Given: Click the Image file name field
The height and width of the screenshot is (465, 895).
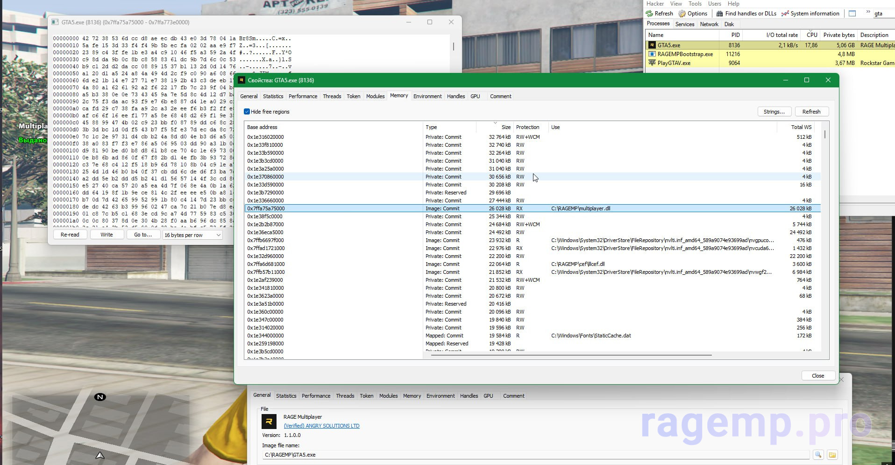Looking at the screenshot, I should tap(536, 455).
